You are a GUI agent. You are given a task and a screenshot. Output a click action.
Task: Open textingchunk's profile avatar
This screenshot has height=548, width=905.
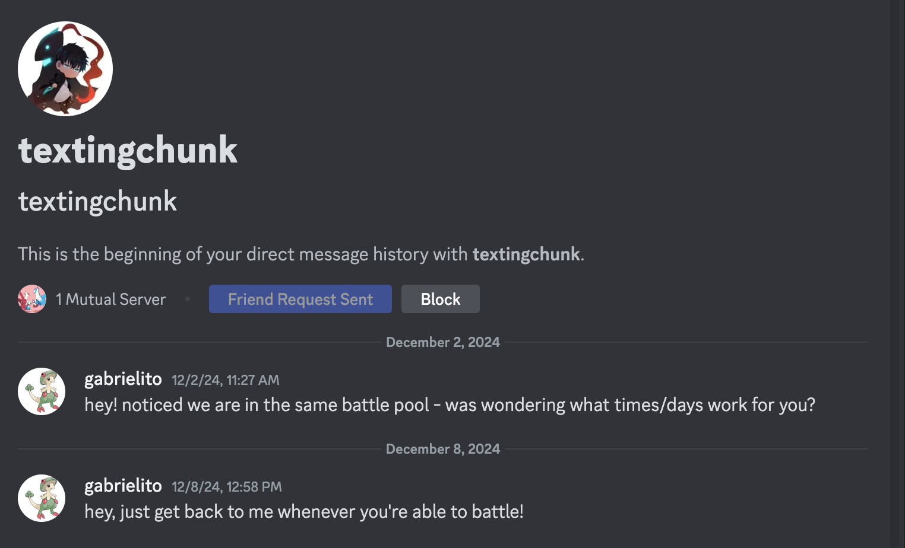coord(65,68)
